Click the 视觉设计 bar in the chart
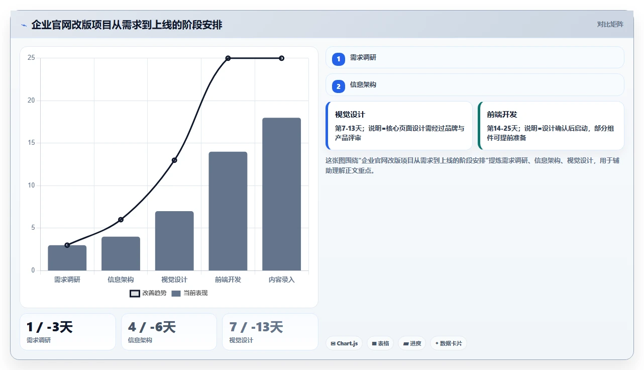 click(x=174, y=241)
